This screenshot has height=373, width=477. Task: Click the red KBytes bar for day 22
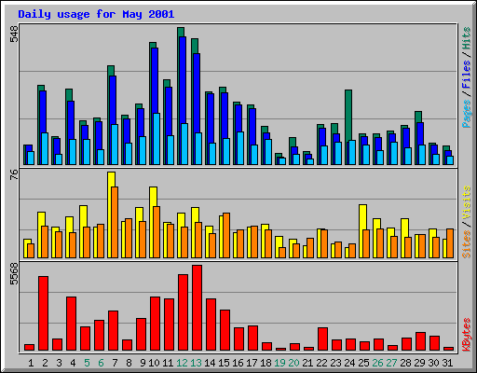(322, 338)
